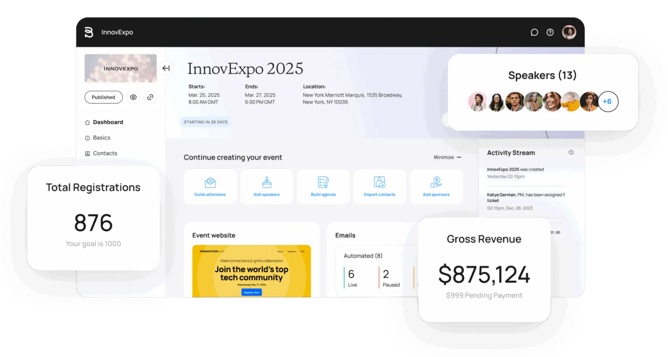Copy the event link icon
The height and width of the screenshot is (357, 668).
point(150,97)
